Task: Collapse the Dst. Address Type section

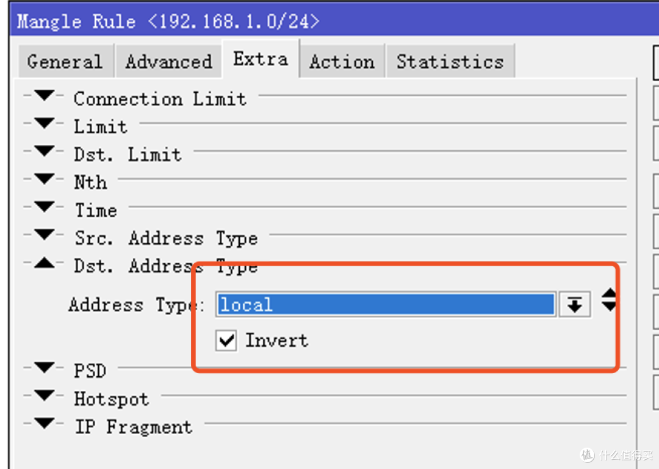Action: [44, 263]
